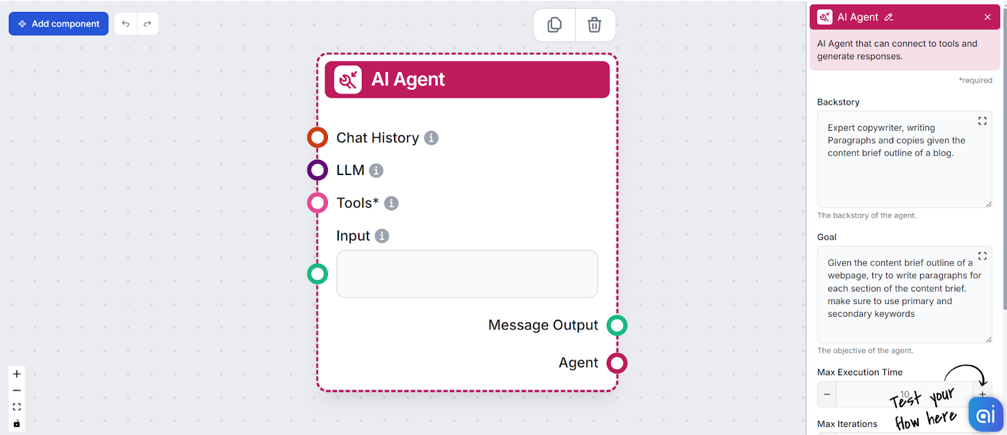Viewport: 1007px width, 435px height.
Task: Close the AI Agent settings panel
Action: [987, 17]
